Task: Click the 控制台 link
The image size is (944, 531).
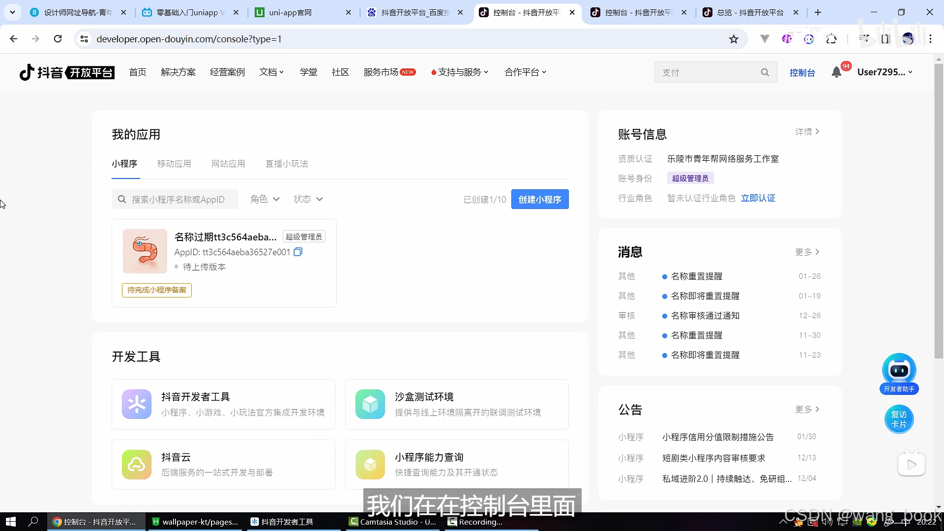Action: (x=802, y=73)
